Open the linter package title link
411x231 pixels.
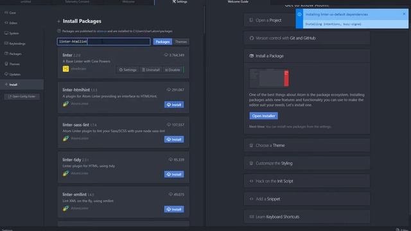tap(67, 55)
